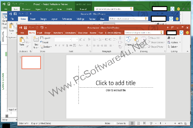Click the Notes button in status bar
Viewport: 193px width, 128px height.
coord(106,123)
